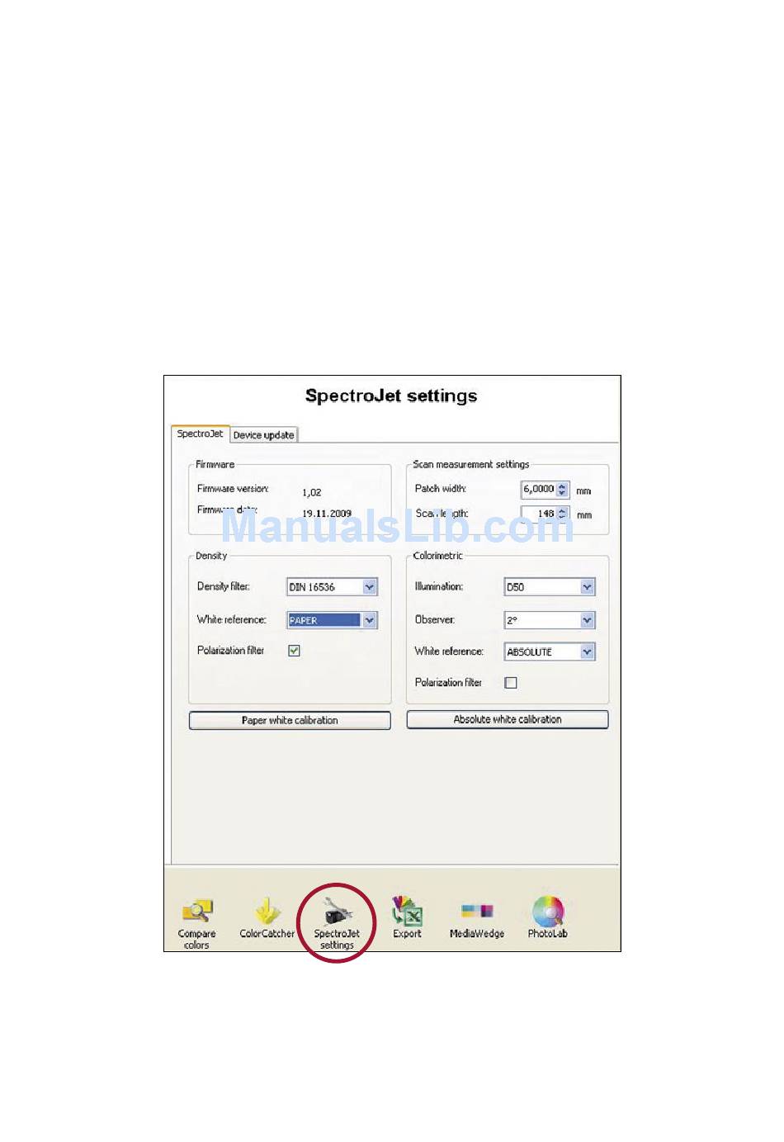Click the Paper white calibration button

290,720
